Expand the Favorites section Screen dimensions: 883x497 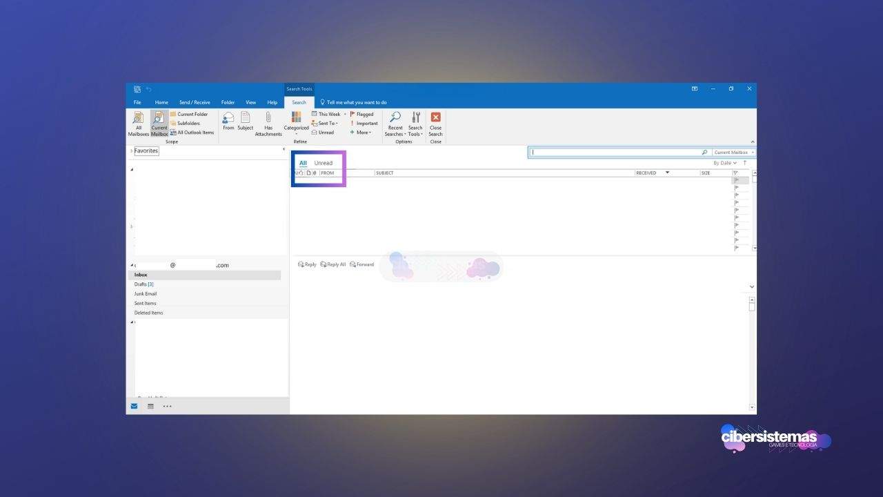[131, 150]
